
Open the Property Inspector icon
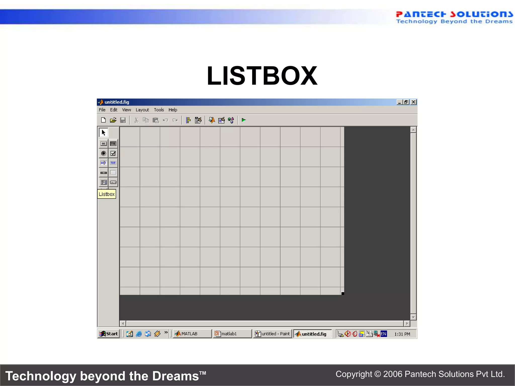click(x=221, y=120)
